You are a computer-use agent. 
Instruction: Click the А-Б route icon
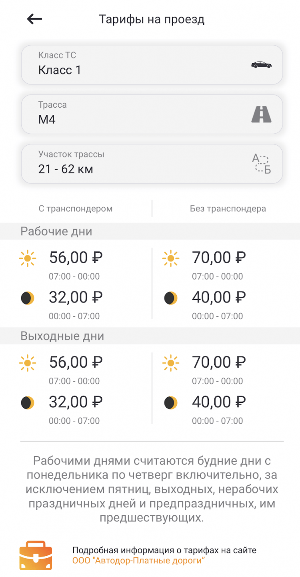click(x=261, y=164)
